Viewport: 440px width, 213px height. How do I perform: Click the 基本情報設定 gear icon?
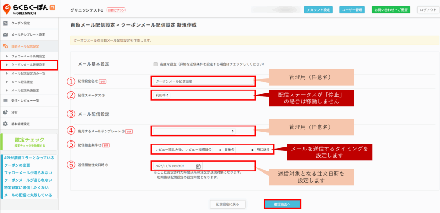[5, 124]
